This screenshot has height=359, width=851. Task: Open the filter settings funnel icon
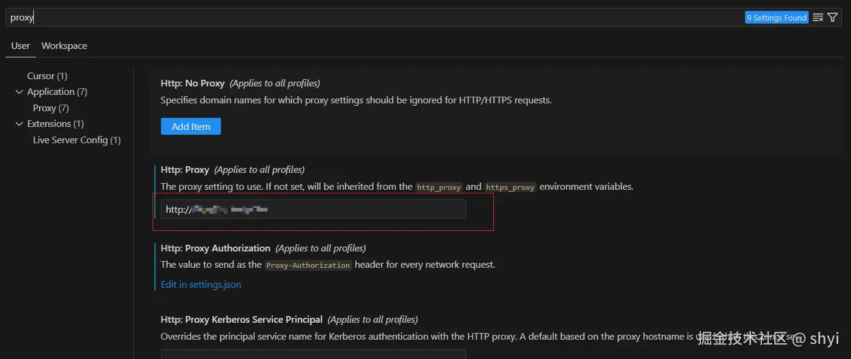point(833,18)
